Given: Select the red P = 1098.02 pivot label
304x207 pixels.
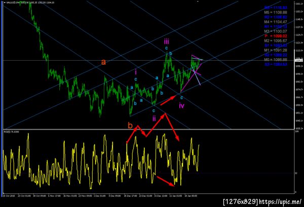Looking at the screenshot, I should tap(276, 36).
